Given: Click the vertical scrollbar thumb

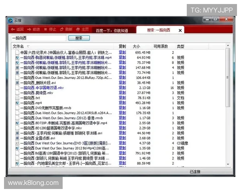Looking at the screenshot, I should pos(228,78).
